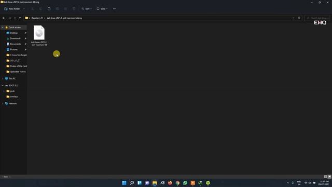Click the pin icon beside Downloads
The width and height of the screenshot is (332, 187).
tap(25, 38)
